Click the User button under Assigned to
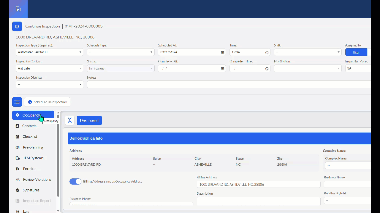 356,52
